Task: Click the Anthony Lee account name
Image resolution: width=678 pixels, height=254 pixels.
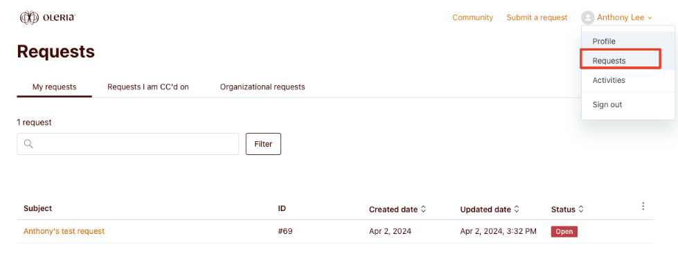Action: [x=621, y=18]
